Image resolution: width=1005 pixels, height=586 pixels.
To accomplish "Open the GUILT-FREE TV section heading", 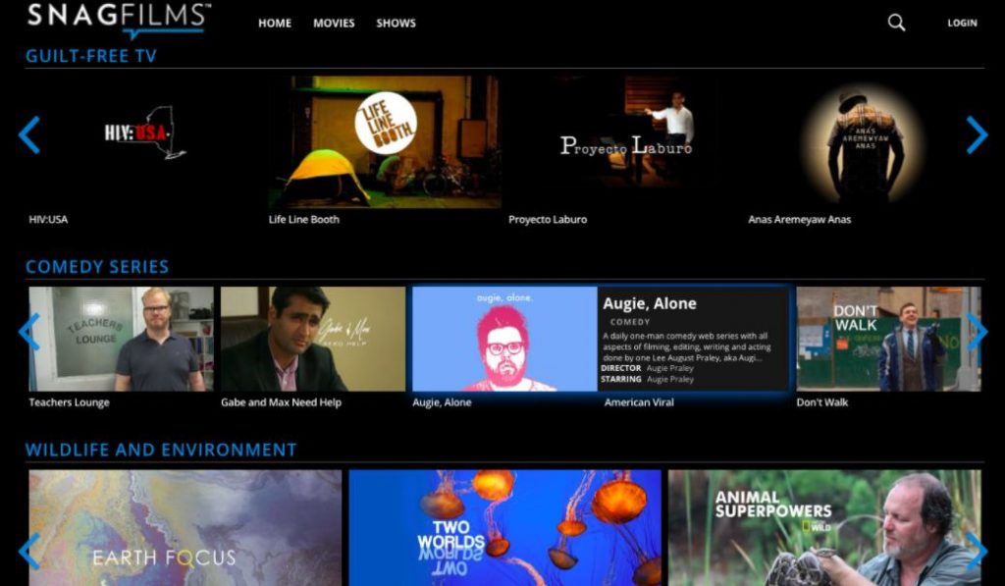I will [x=91, y=56].
